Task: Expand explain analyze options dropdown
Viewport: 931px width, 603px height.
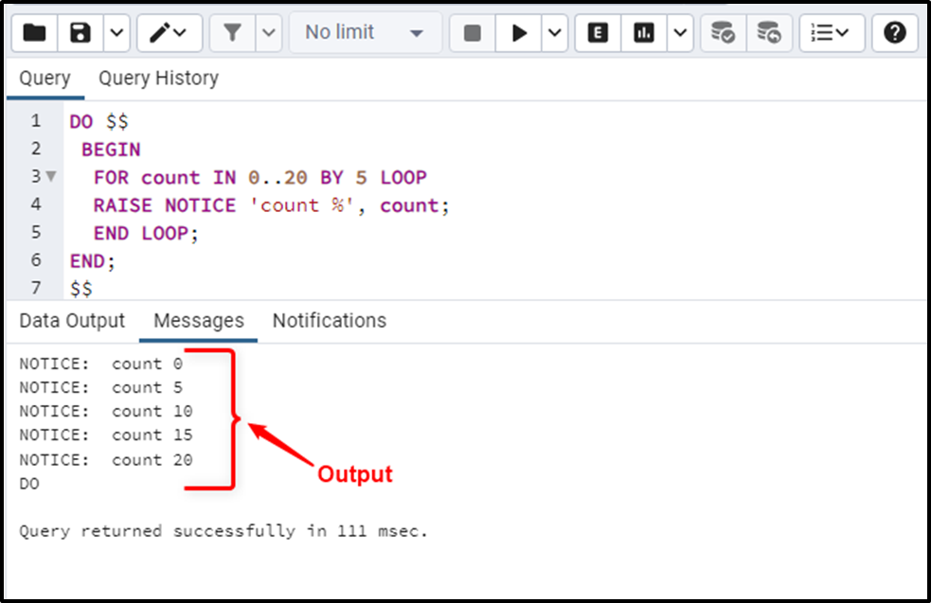Action: point(680,33)
